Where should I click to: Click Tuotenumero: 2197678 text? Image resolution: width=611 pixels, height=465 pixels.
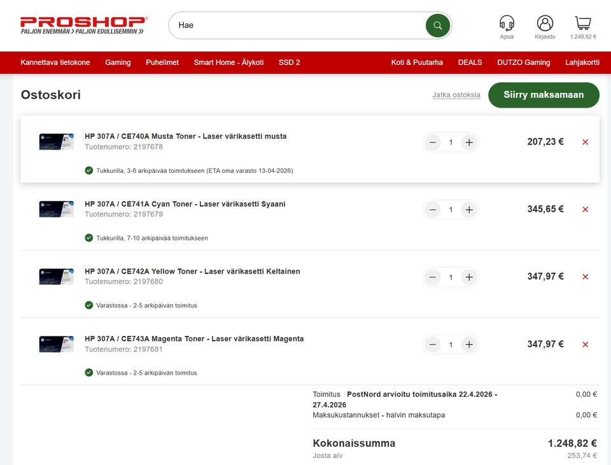coord(123,147)
